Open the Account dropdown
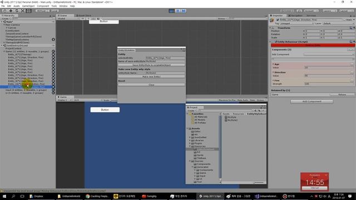This screenshot has width=356, height=200. 311,11
